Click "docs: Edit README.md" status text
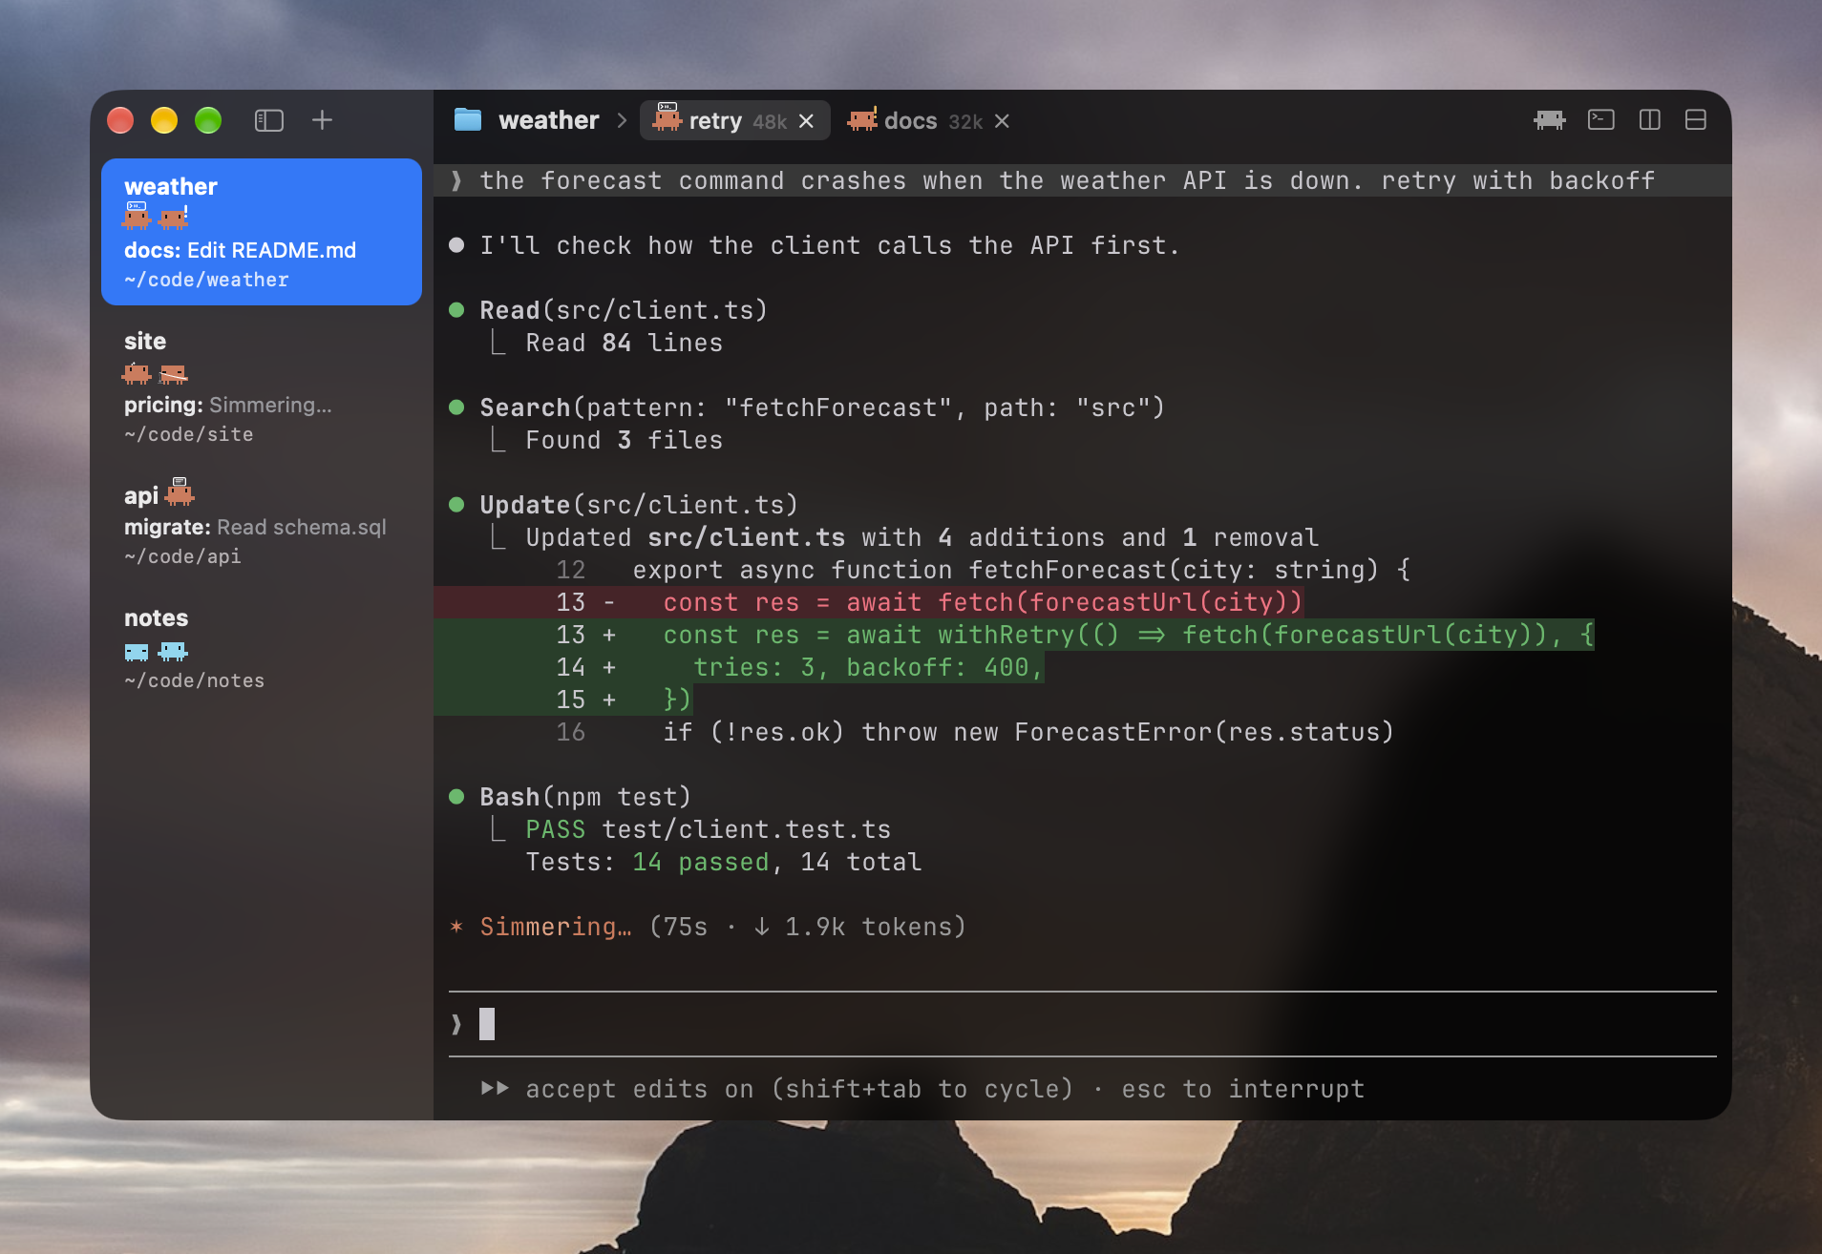Viewport: 1822px width, 1254px height. click(240, 250)
